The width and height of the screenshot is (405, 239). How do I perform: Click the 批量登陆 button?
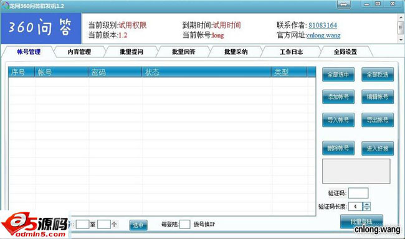[361, 222]
